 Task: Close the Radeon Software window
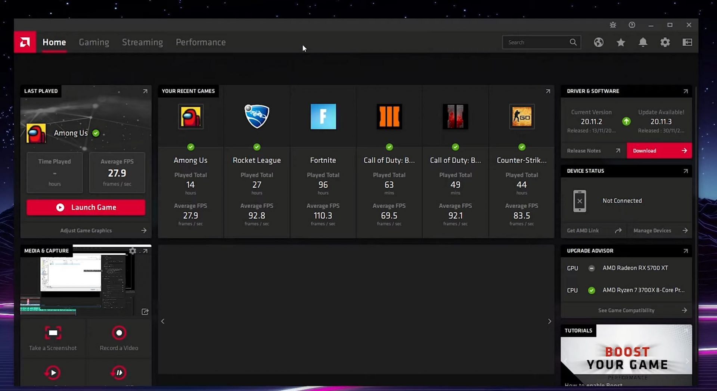[x=689, y=25]
